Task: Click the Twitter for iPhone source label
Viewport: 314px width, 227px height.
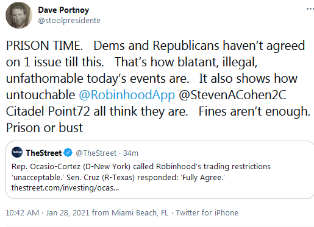Action: pyautogui.click(x=207, y=213)
